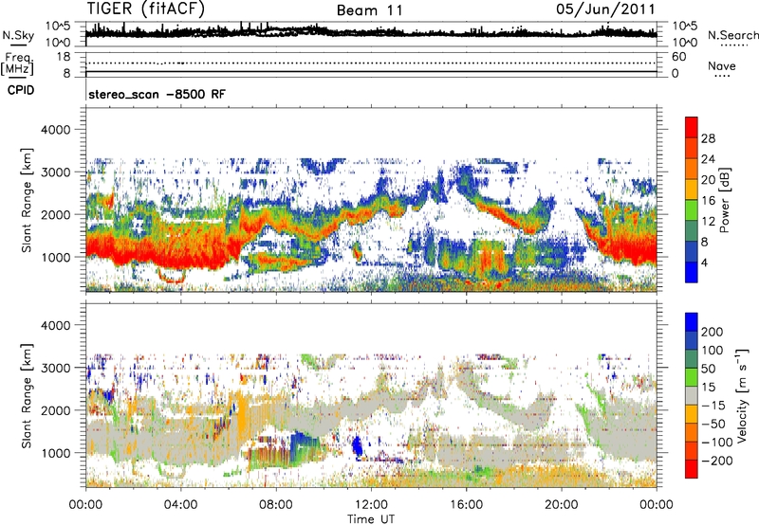
Task: Click the dotted Nave frequency line
Action: click(x=371, y=63)
